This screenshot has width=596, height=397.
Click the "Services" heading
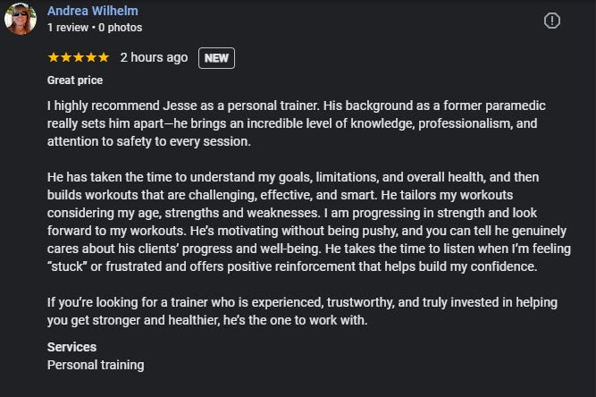[x=71, y=347]
